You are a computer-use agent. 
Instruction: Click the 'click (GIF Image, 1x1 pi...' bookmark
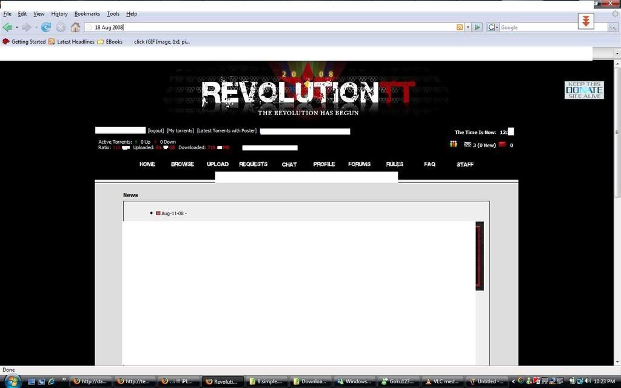click(161, 42)
